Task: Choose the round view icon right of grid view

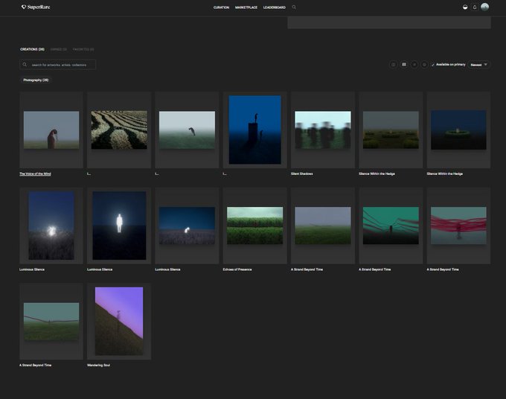Action: point(414,65)
